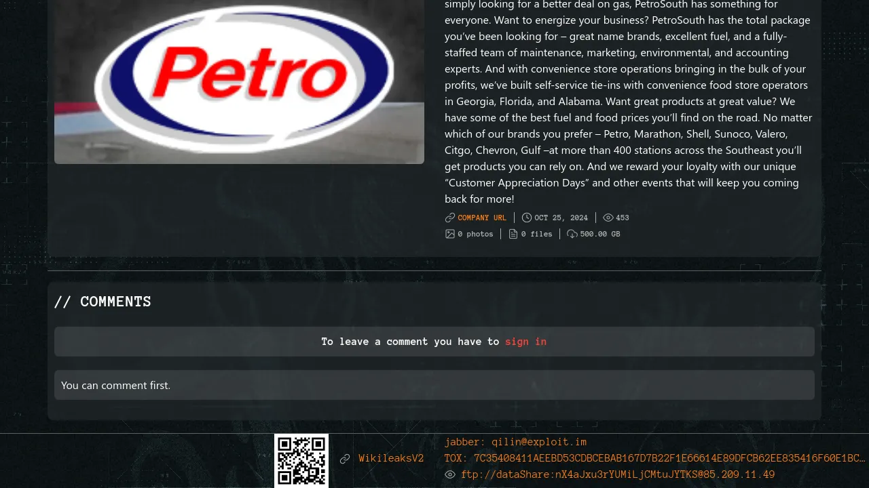Click the image icon beside 0 photos

pos(450,234)
